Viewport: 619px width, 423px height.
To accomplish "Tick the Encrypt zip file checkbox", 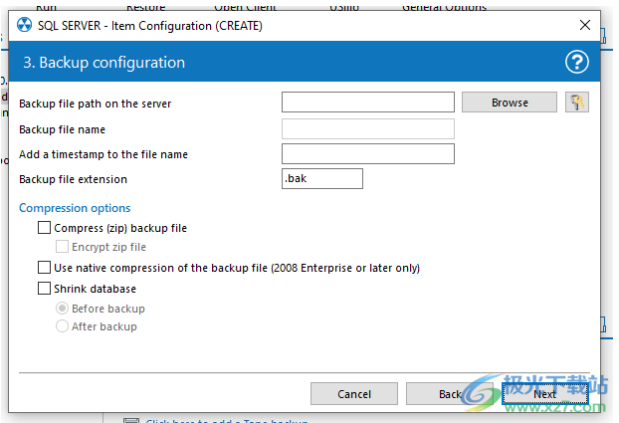I will 63,247.
